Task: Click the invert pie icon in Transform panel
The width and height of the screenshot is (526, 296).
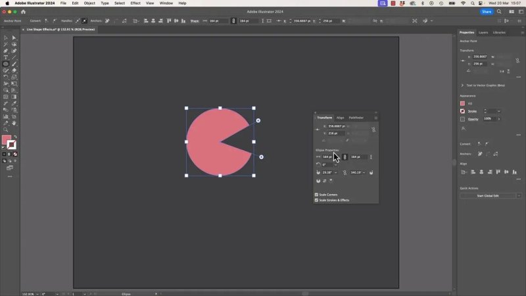Action: point(324,181)
